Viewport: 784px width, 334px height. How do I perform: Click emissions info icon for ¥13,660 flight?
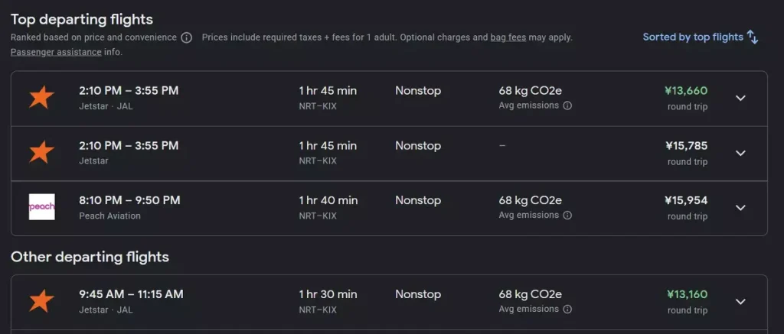[567, 105]
